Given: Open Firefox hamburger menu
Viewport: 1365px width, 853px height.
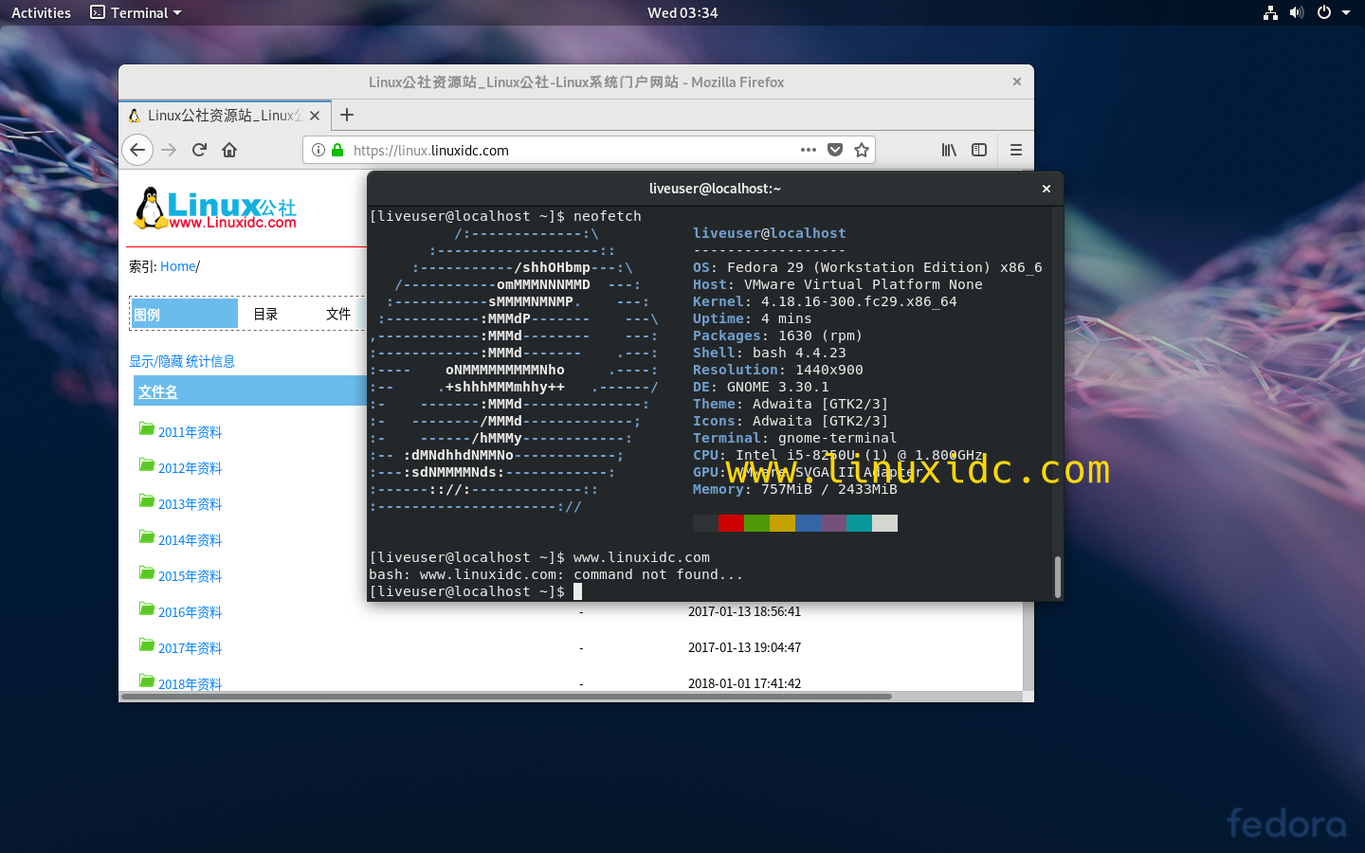Looking at the screenshot, I should pos(1016,150).
